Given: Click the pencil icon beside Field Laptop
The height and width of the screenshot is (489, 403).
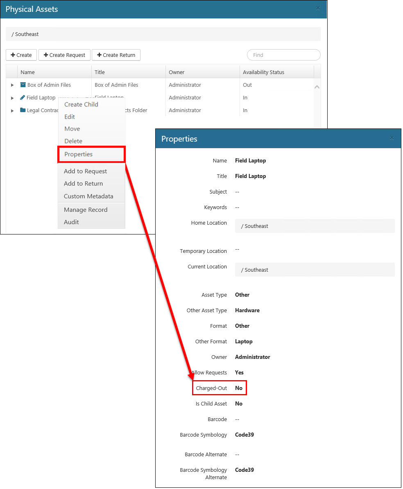Looking at the screenshot, I should coord(23,97).
